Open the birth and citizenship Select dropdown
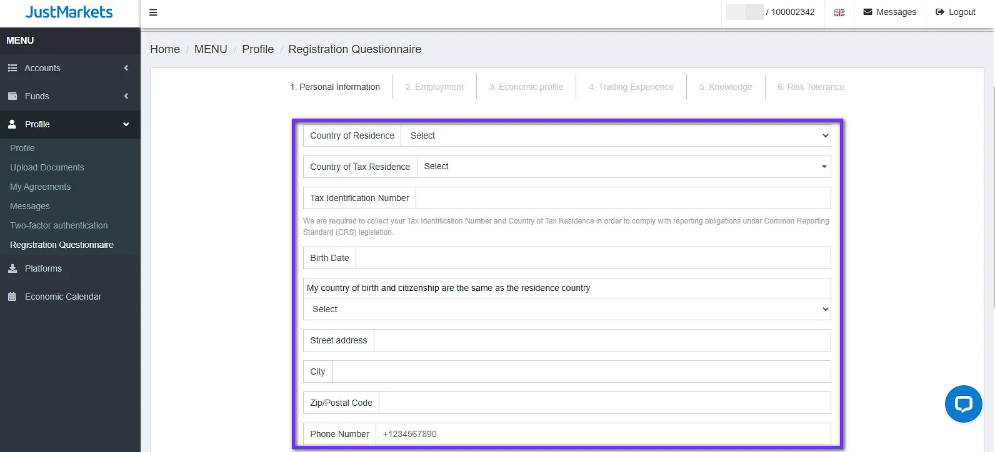 click(x=567, y=309)
